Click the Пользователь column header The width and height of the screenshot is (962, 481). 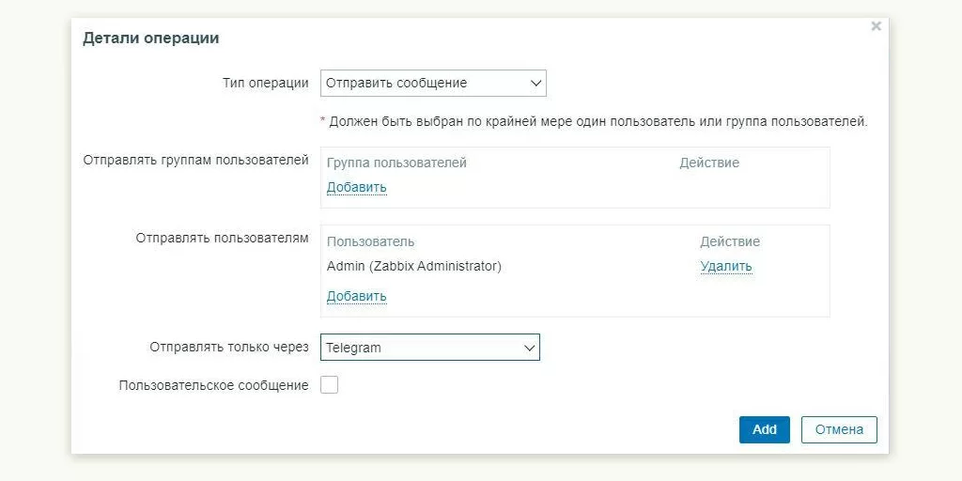pos(370,241)
